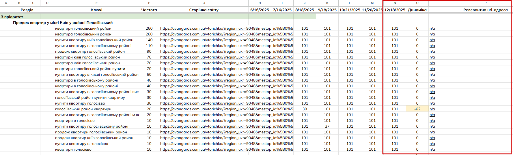Click the '12/18/2025' date header cell
This screenshot has height=155, width=513.
point(395,10)
